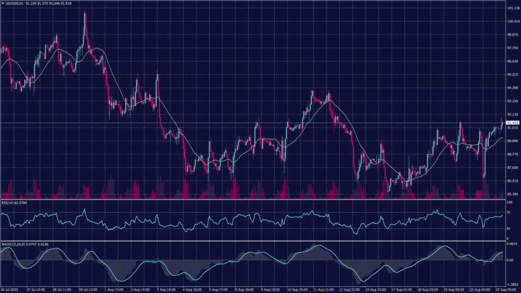Select the 23 Aug 05:00 timestamp
521x293 pixels.
pyautogui.click(x=506, y=289)
